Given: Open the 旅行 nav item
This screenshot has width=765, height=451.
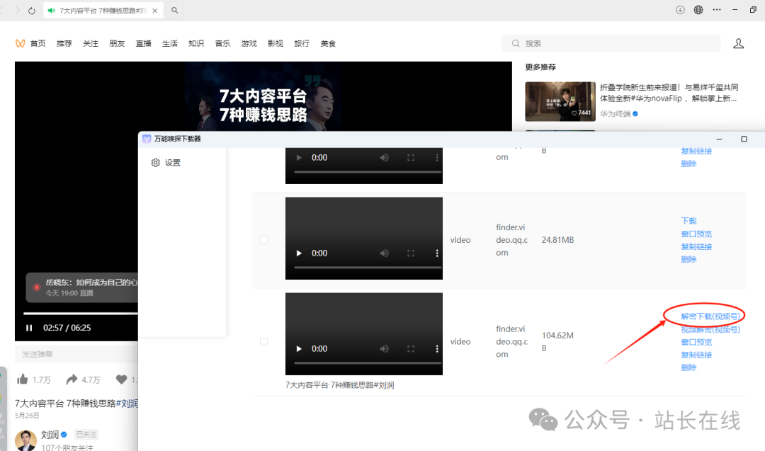Looking at the screenshot, I should (x=302, y=43).
